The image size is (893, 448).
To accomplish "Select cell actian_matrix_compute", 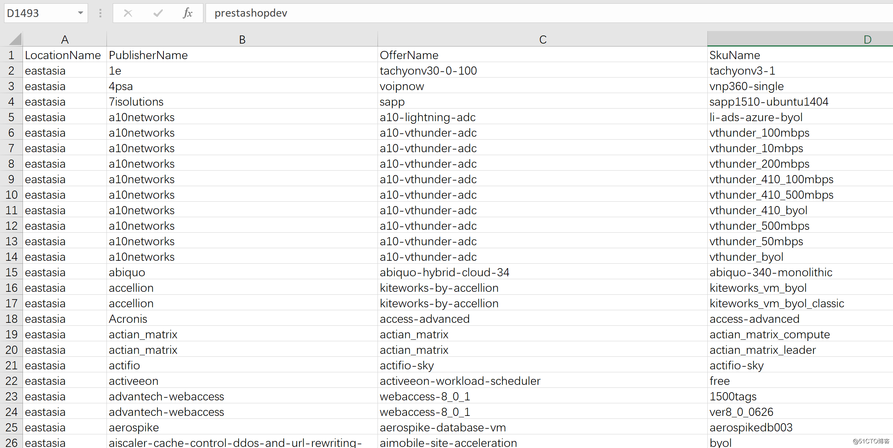I will 800,334.
